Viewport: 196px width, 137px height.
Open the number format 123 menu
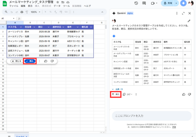click(66, 12)
